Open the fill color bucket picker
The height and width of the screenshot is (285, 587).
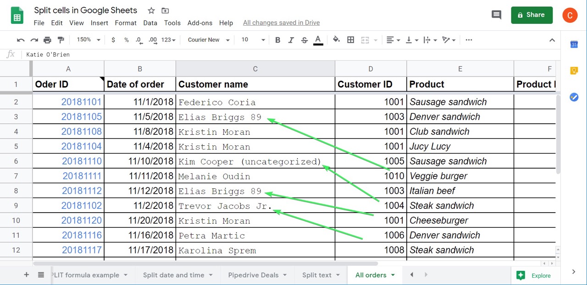pos(336,40)
